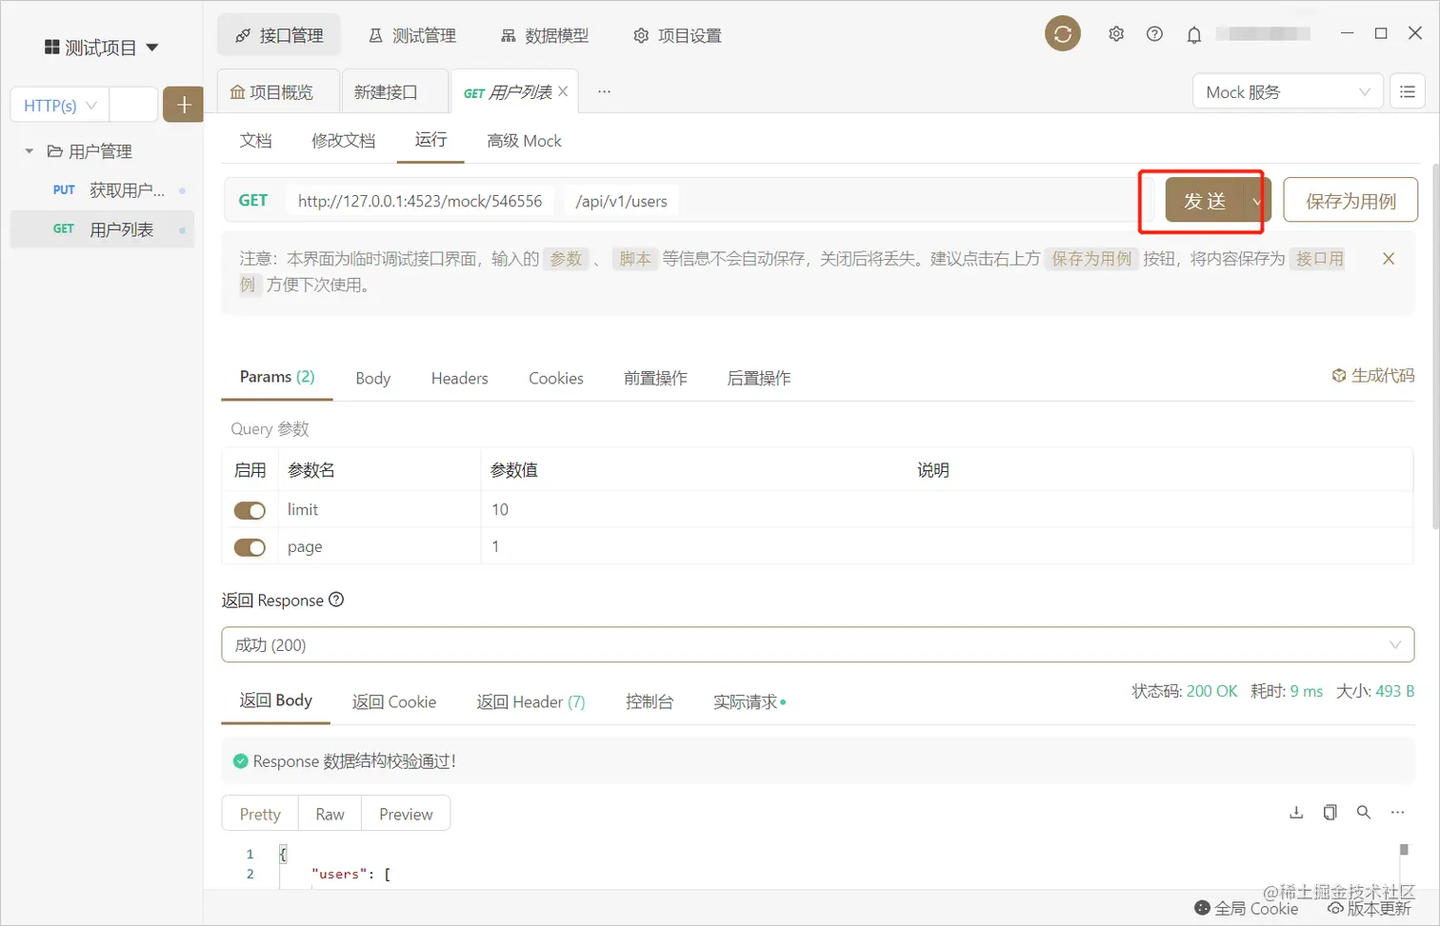Copy the response body
This screenshot has height=926, width=1440.
[1330, 812]
